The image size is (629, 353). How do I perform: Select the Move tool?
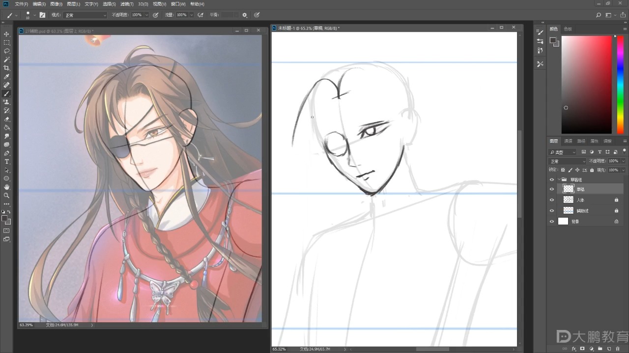pyautogui.click(x=6, y=34)
